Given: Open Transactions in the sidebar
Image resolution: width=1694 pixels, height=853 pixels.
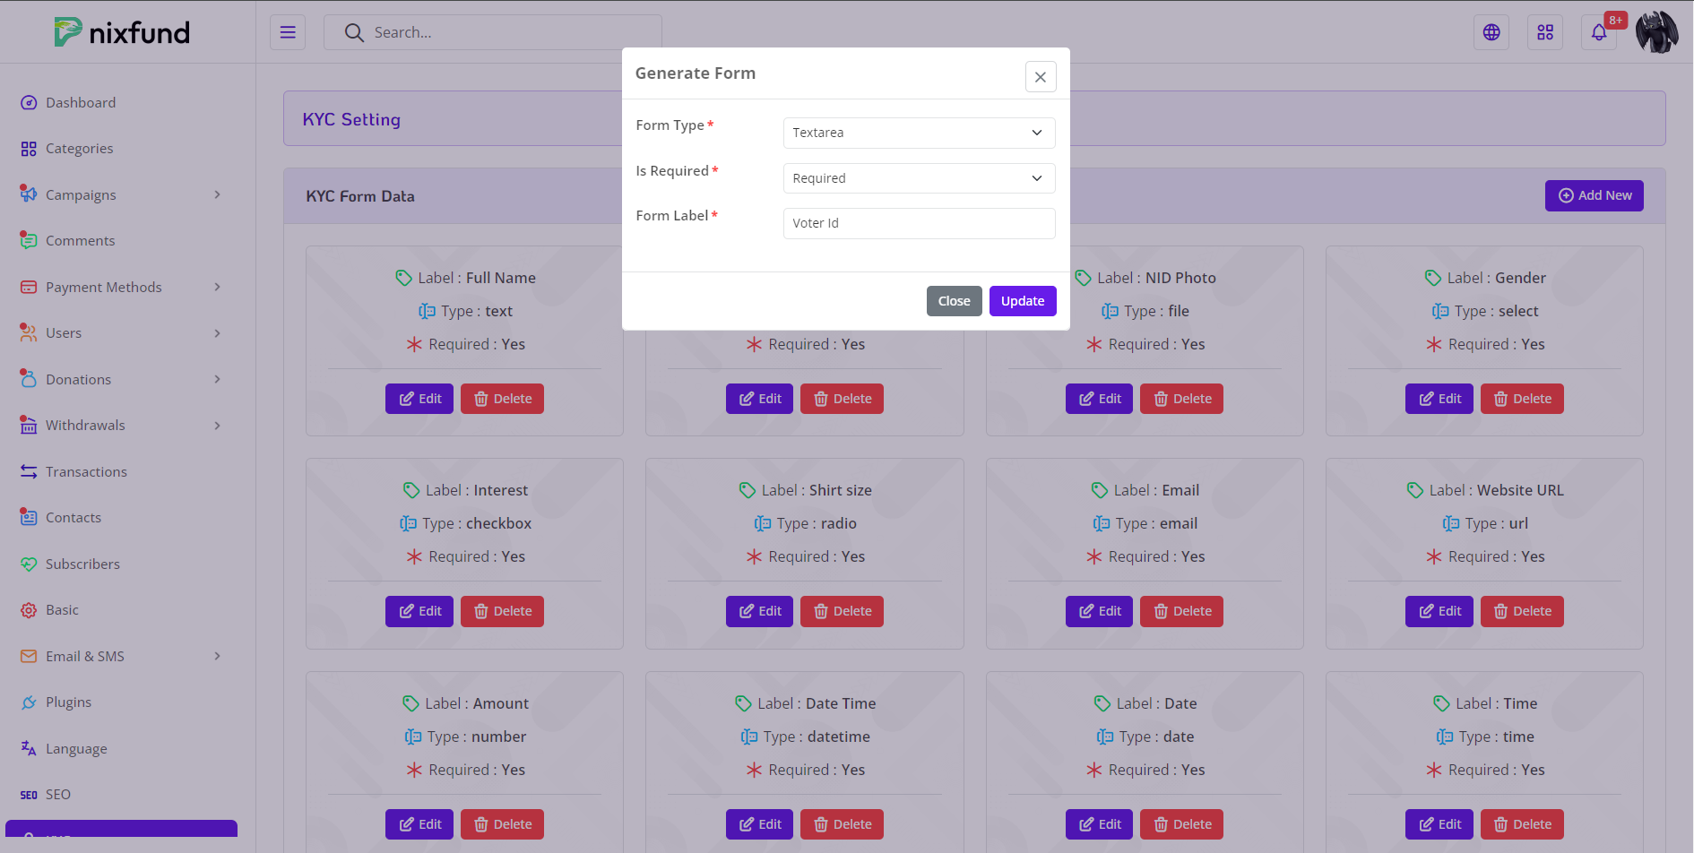Looking at the screenshot, I should click(86, 471).
